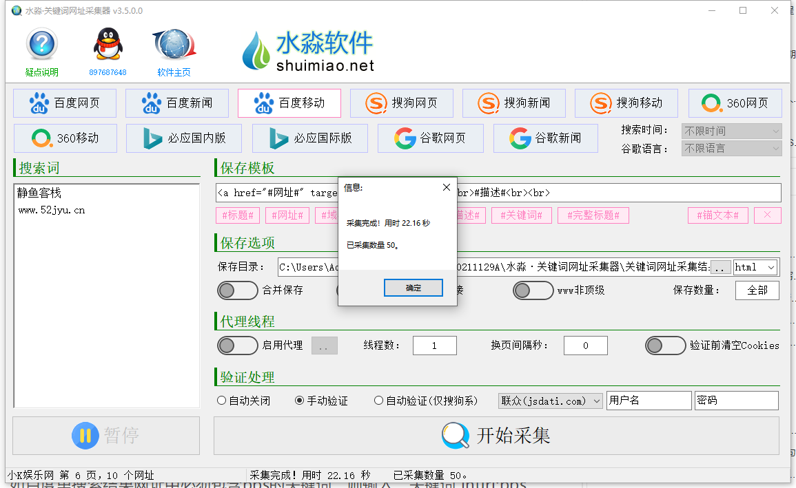This screenshot has width=796, height=488.
Task: Expand the 联众(jsdati.com) captcha service dropdown
Action: (x=550, y=401)
